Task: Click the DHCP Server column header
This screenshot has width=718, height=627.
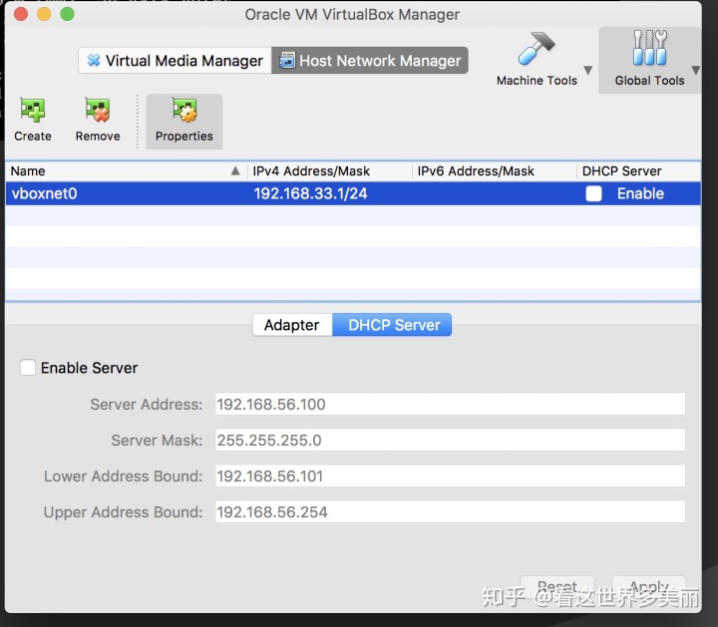Action: (638, 171)
